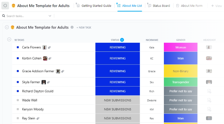This screenshot has height=124, width=224.
Task: Click the + New Task button
Action: coord(84,28)
